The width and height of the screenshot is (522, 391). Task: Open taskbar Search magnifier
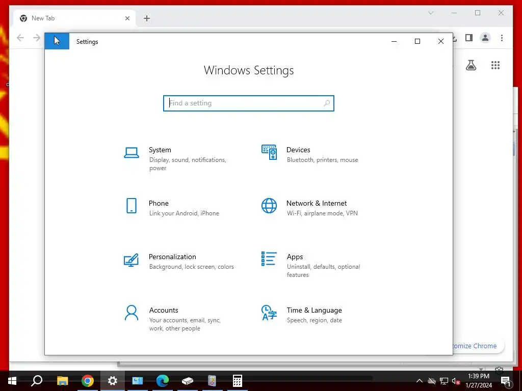[x=37, y=381]
